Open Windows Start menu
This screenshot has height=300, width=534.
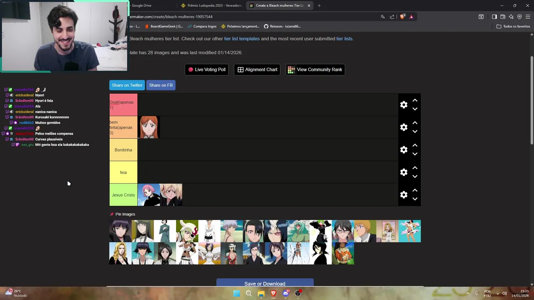pos(237,293)
